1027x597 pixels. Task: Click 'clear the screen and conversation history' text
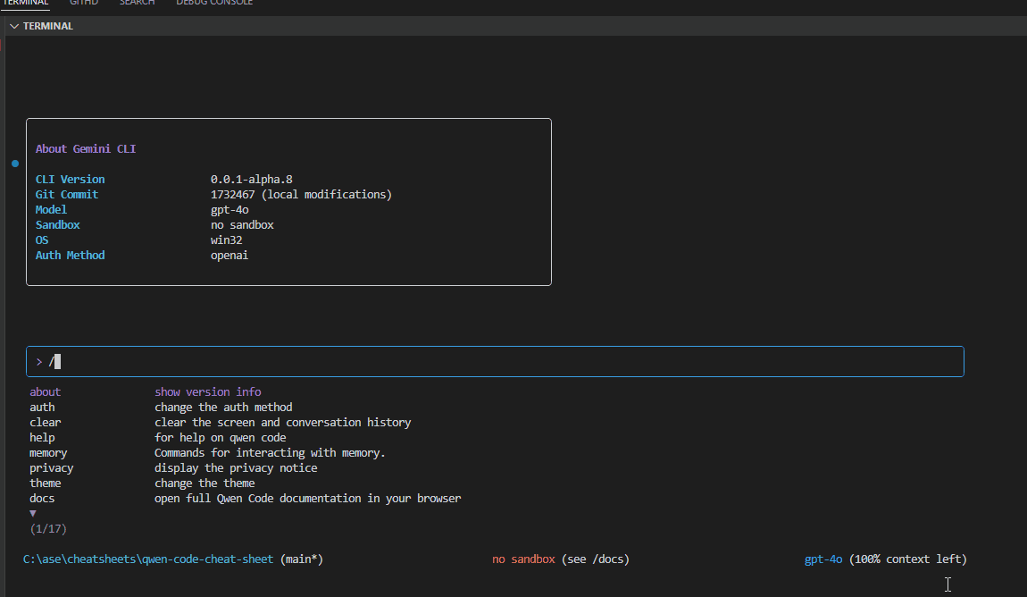coord(283,423)
